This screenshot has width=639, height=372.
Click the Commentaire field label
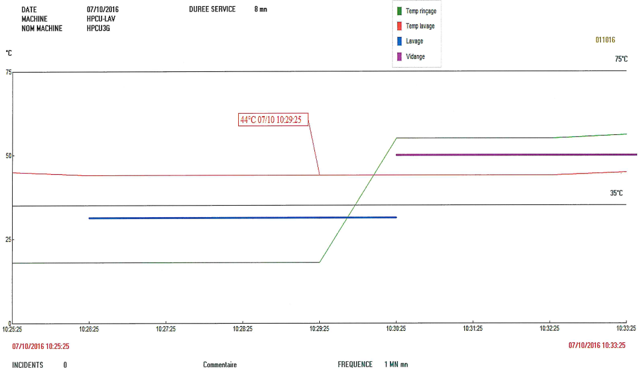(220, 365)
